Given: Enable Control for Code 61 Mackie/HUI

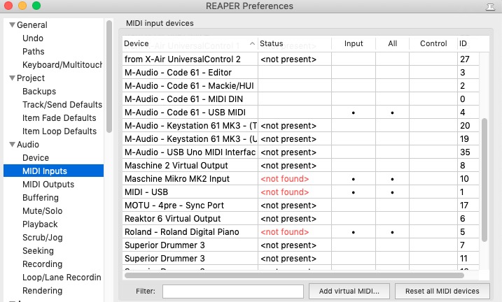Looking at the screenshot, I should point(433,86).
